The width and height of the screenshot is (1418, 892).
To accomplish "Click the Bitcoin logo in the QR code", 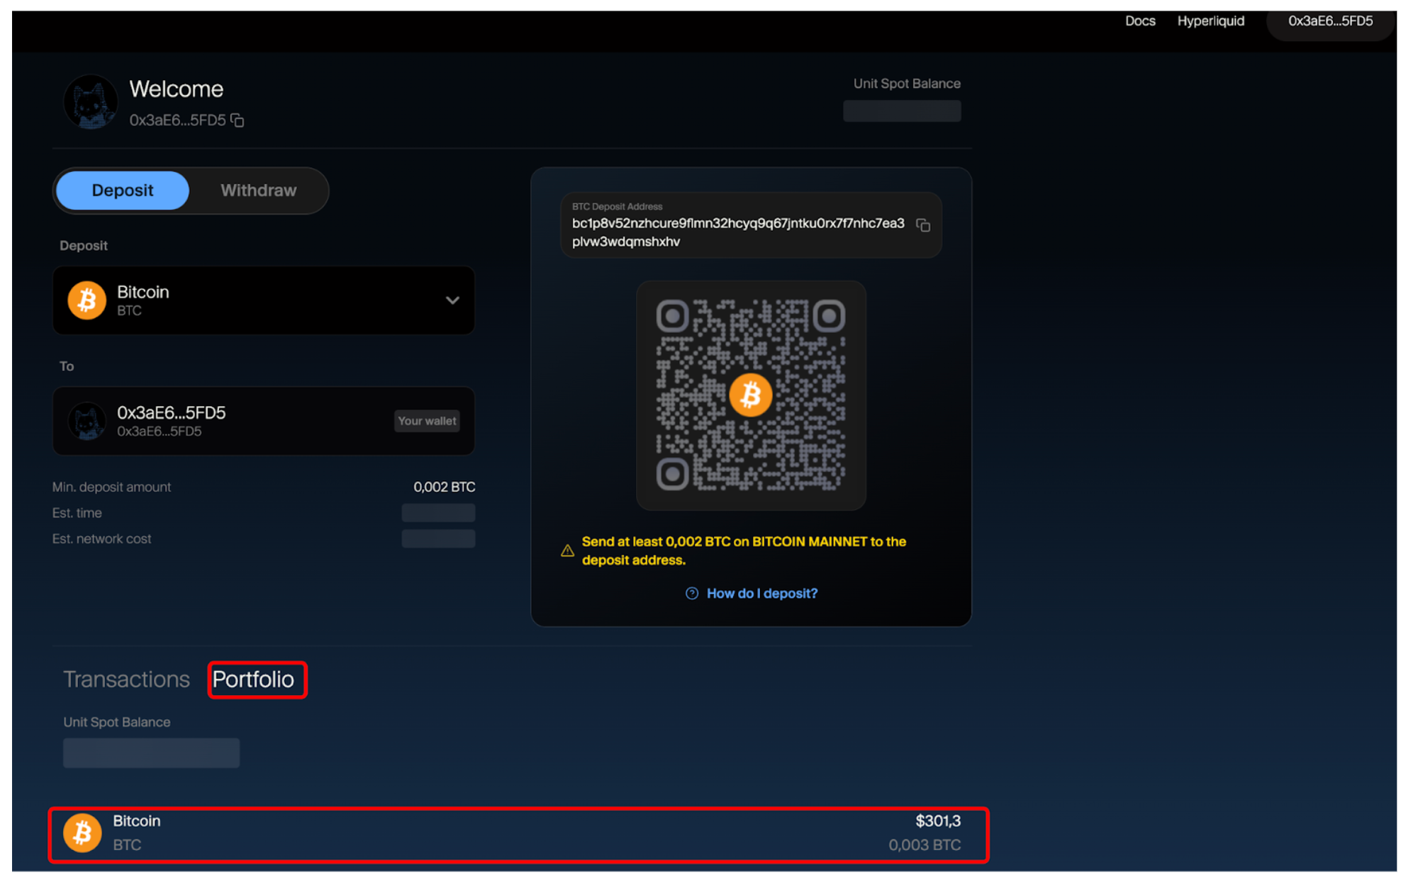I will (x=750, y=395).
